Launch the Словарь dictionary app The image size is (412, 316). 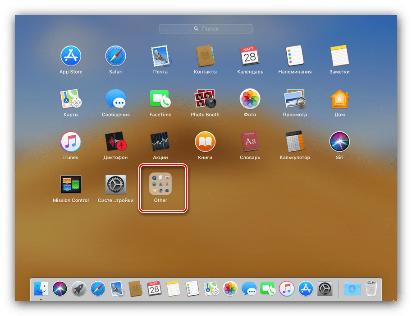(250, 142)
